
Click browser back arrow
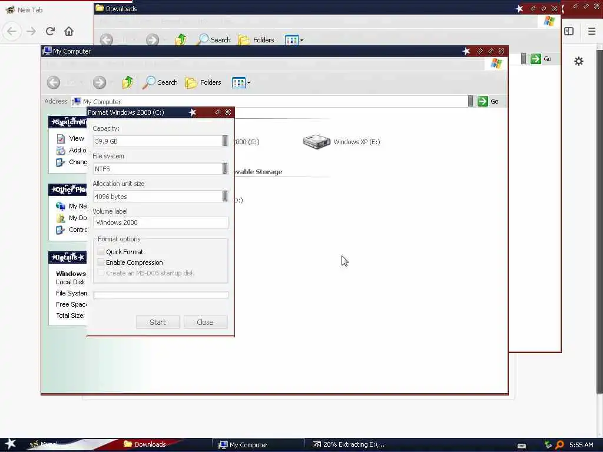tap(12, 31)
